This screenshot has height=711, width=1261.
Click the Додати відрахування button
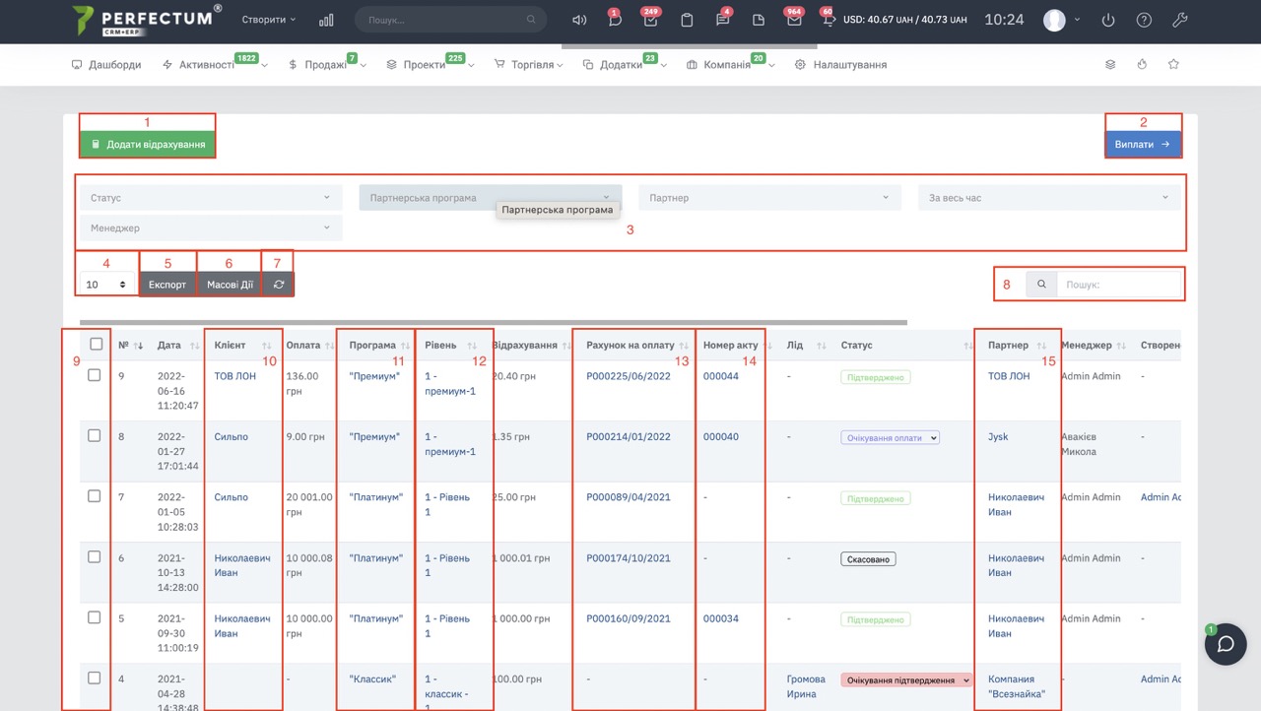tap(148, 145)
